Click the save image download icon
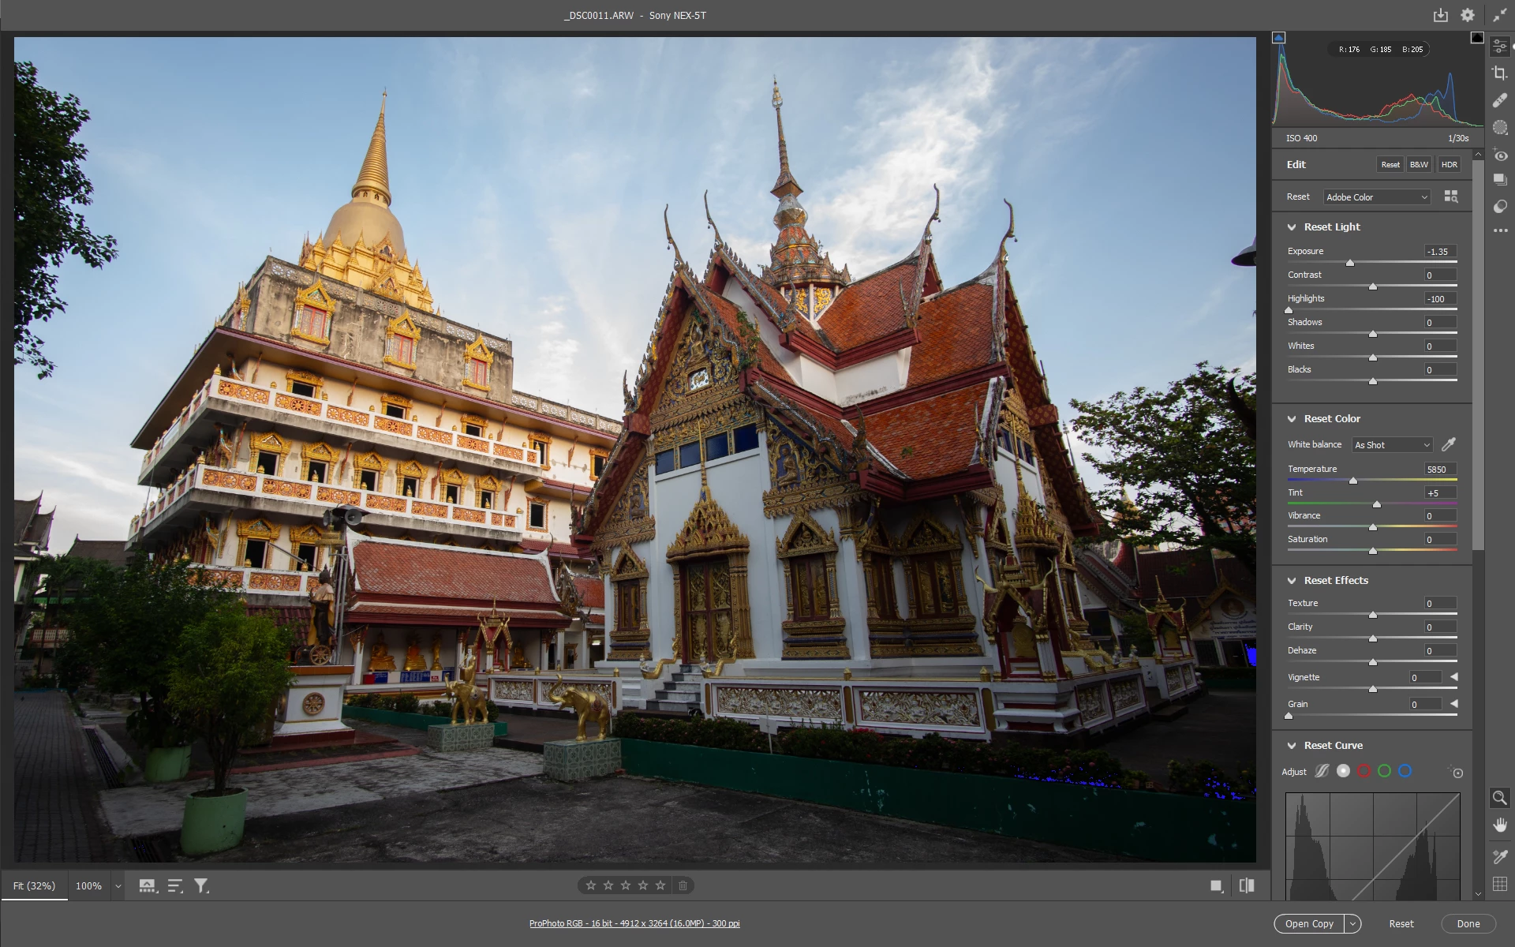Screen dimensions: 1515x947 (x=1441, y=15)
